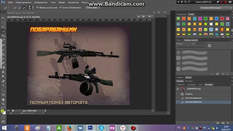The width and height of the screenshot is (233, 131).
Task: Choose Add to Selection brush mode
Action: 19,8
